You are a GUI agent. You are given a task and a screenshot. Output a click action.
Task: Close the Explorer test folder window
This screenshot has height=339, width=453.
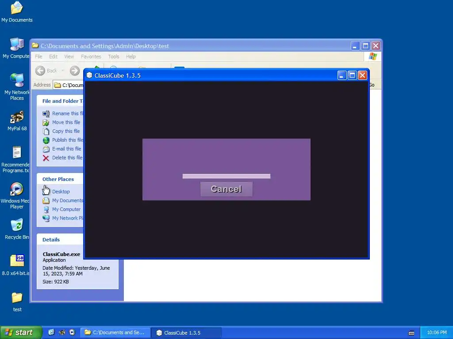click(x=376, y=46)
